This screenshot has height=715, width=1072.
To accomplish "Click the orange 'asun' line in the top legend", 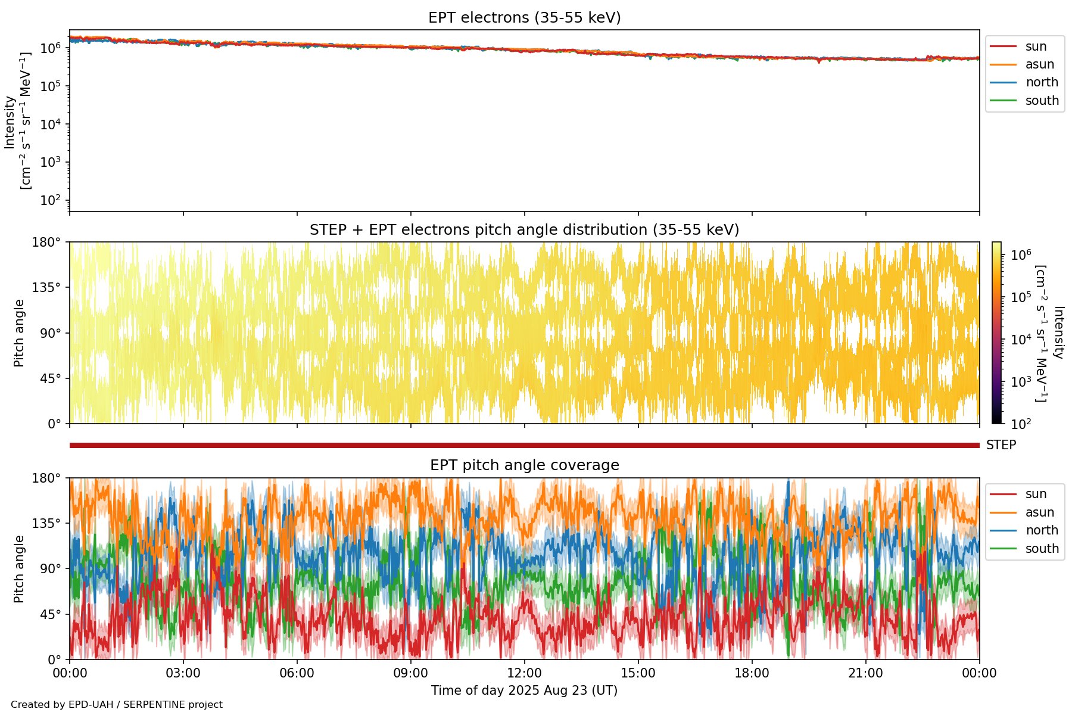I will (1003, 64).
